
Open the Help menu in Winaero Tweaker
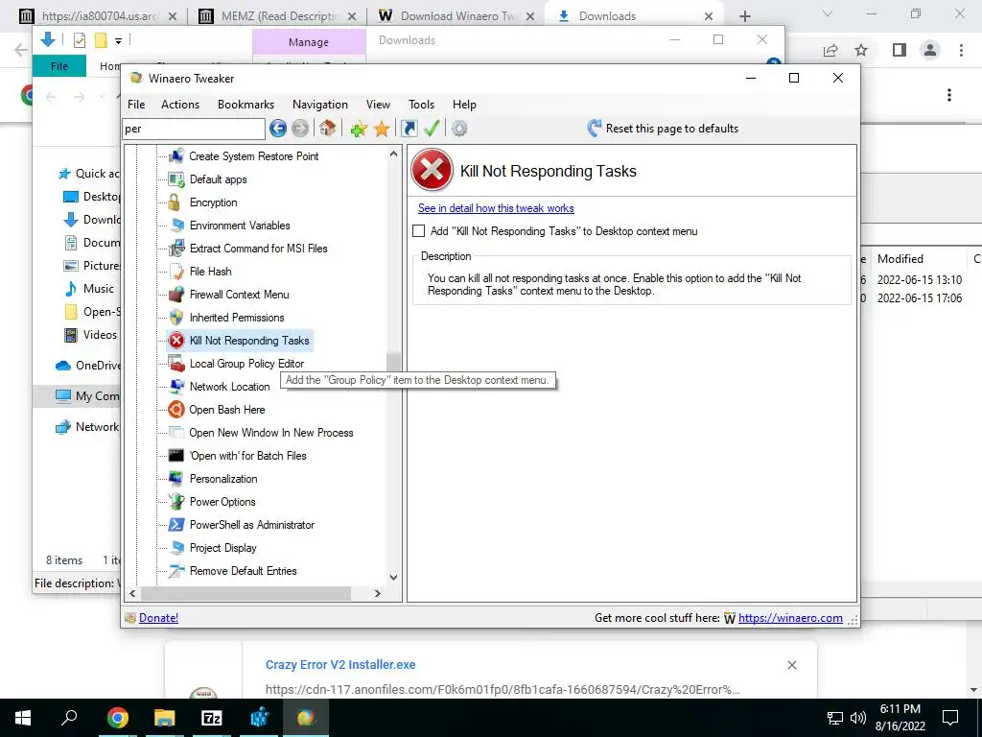(464, 104)
